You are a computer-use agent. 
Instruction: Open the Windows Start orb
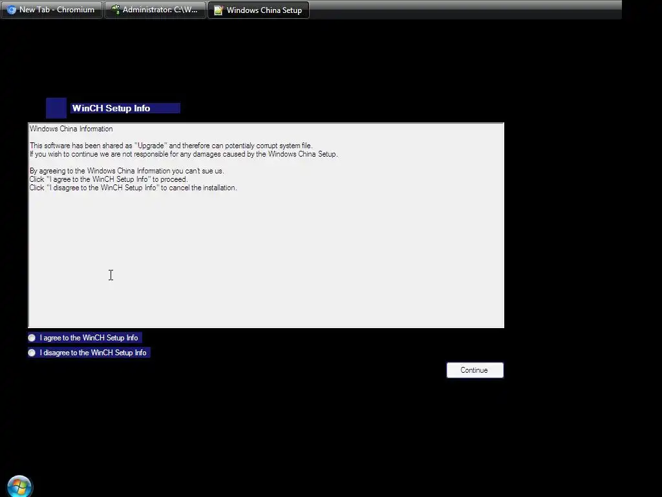click(x=19, y=486)
